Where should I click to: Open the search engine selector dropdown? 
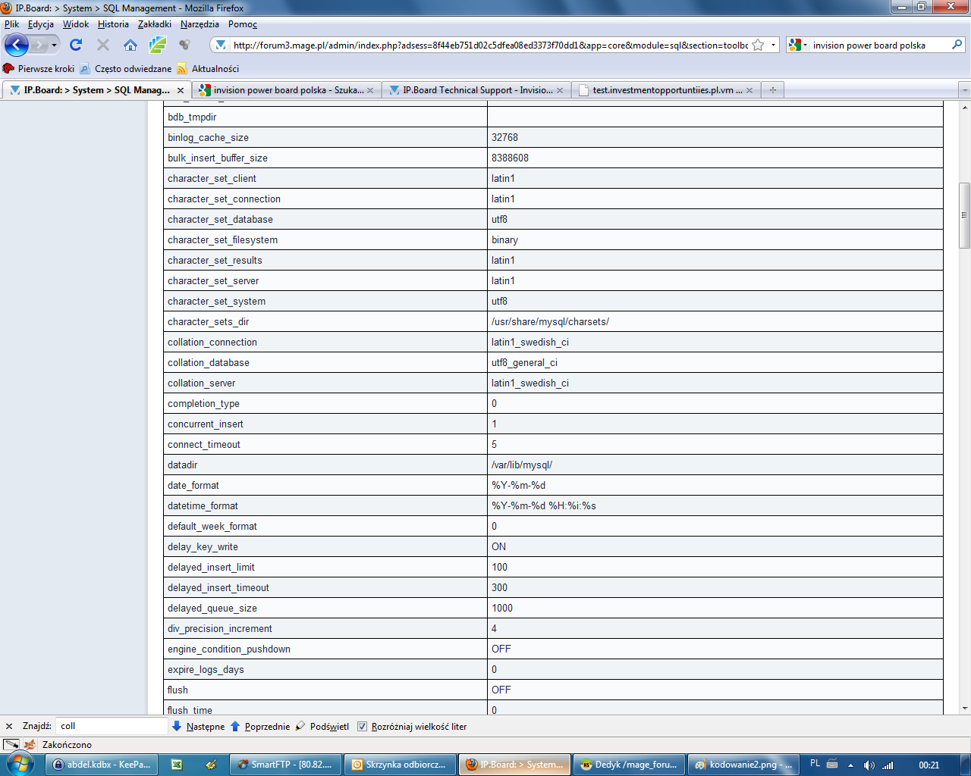coord(797,45)
